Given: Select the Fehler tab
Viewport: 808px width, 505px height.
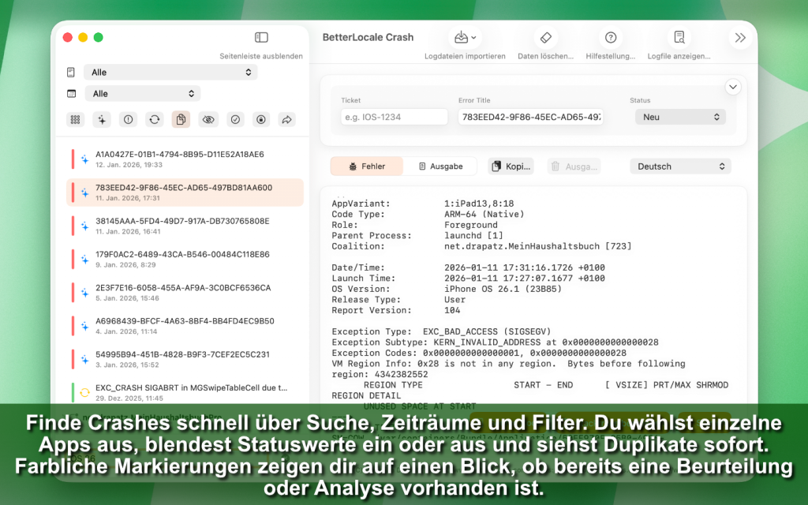Looking at the screenshot, I should (x=367, y=166).
